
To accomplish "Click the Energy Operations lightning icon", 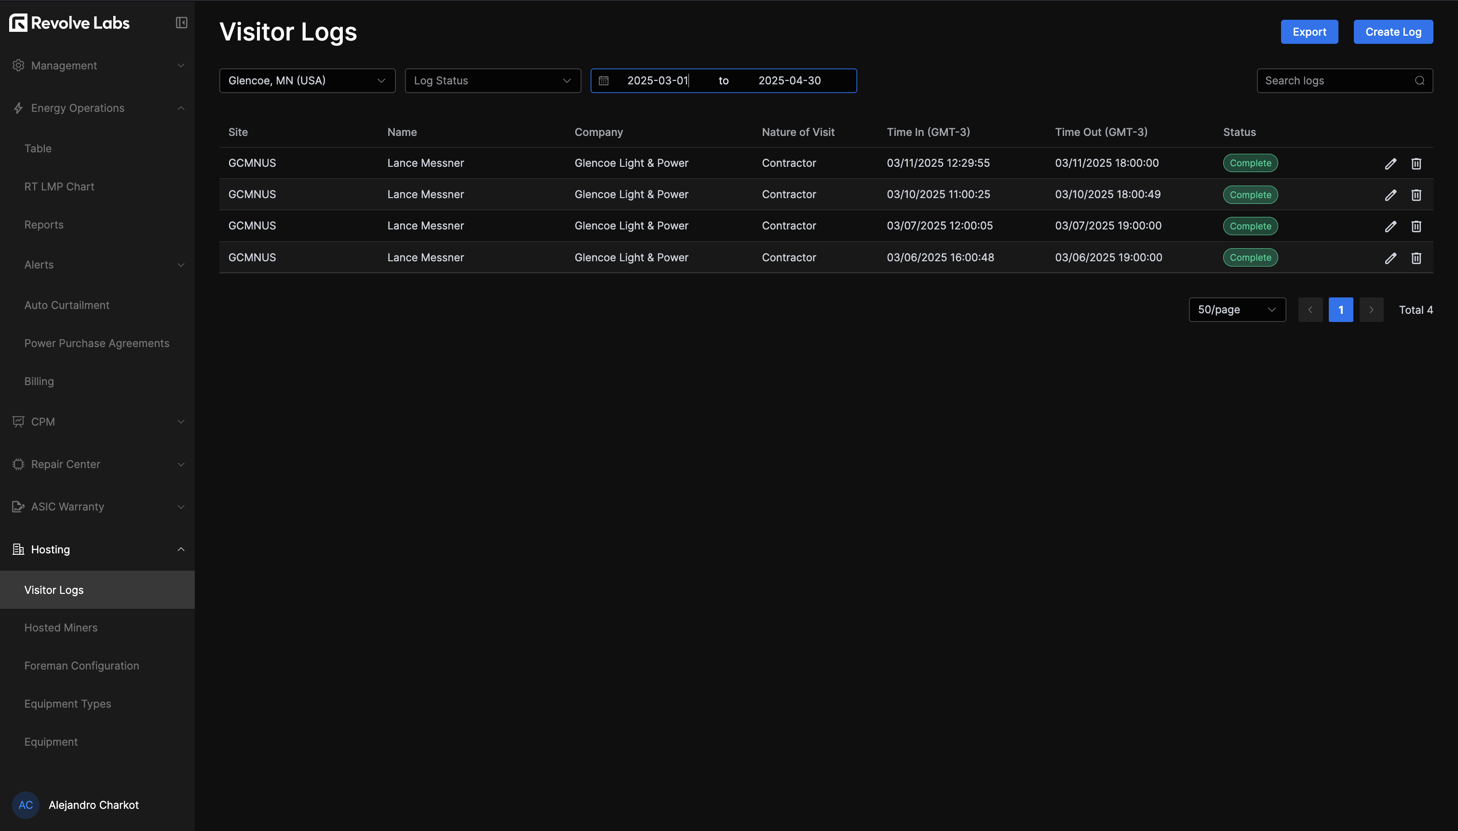I will (18, 108).
